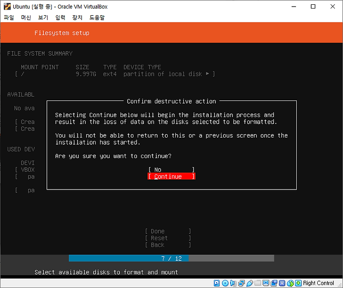
Task: Open the 머신 menu
Action: (x=26, y=18)
